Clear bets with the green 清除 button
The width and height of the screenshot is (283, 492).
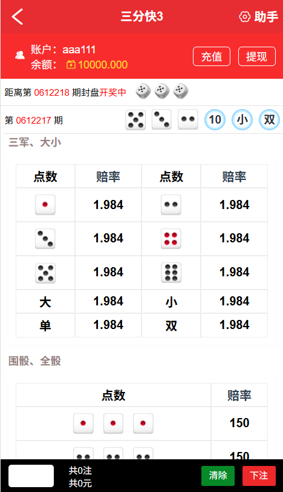tap(218, 476)
